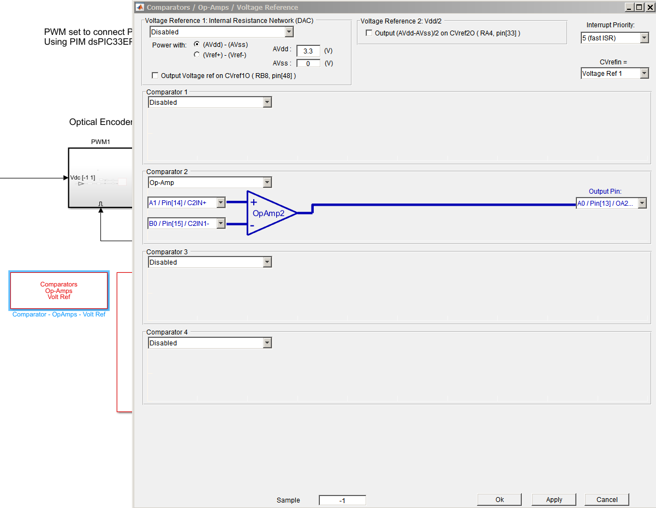
Task: Click the PWM1 block
Action: click(x=100, y=177)
